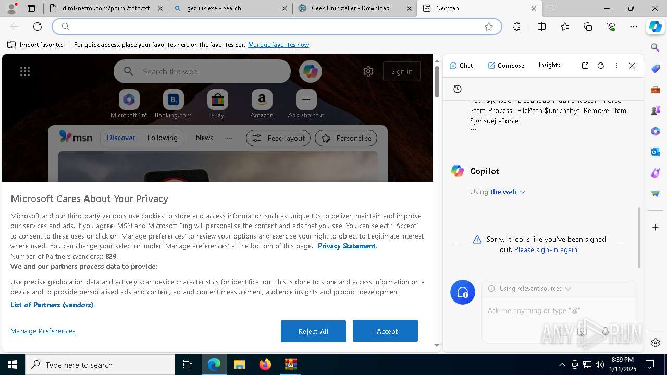Open sidebar Designer icon
The image size is (667, 375).
[x=656, y=172]
